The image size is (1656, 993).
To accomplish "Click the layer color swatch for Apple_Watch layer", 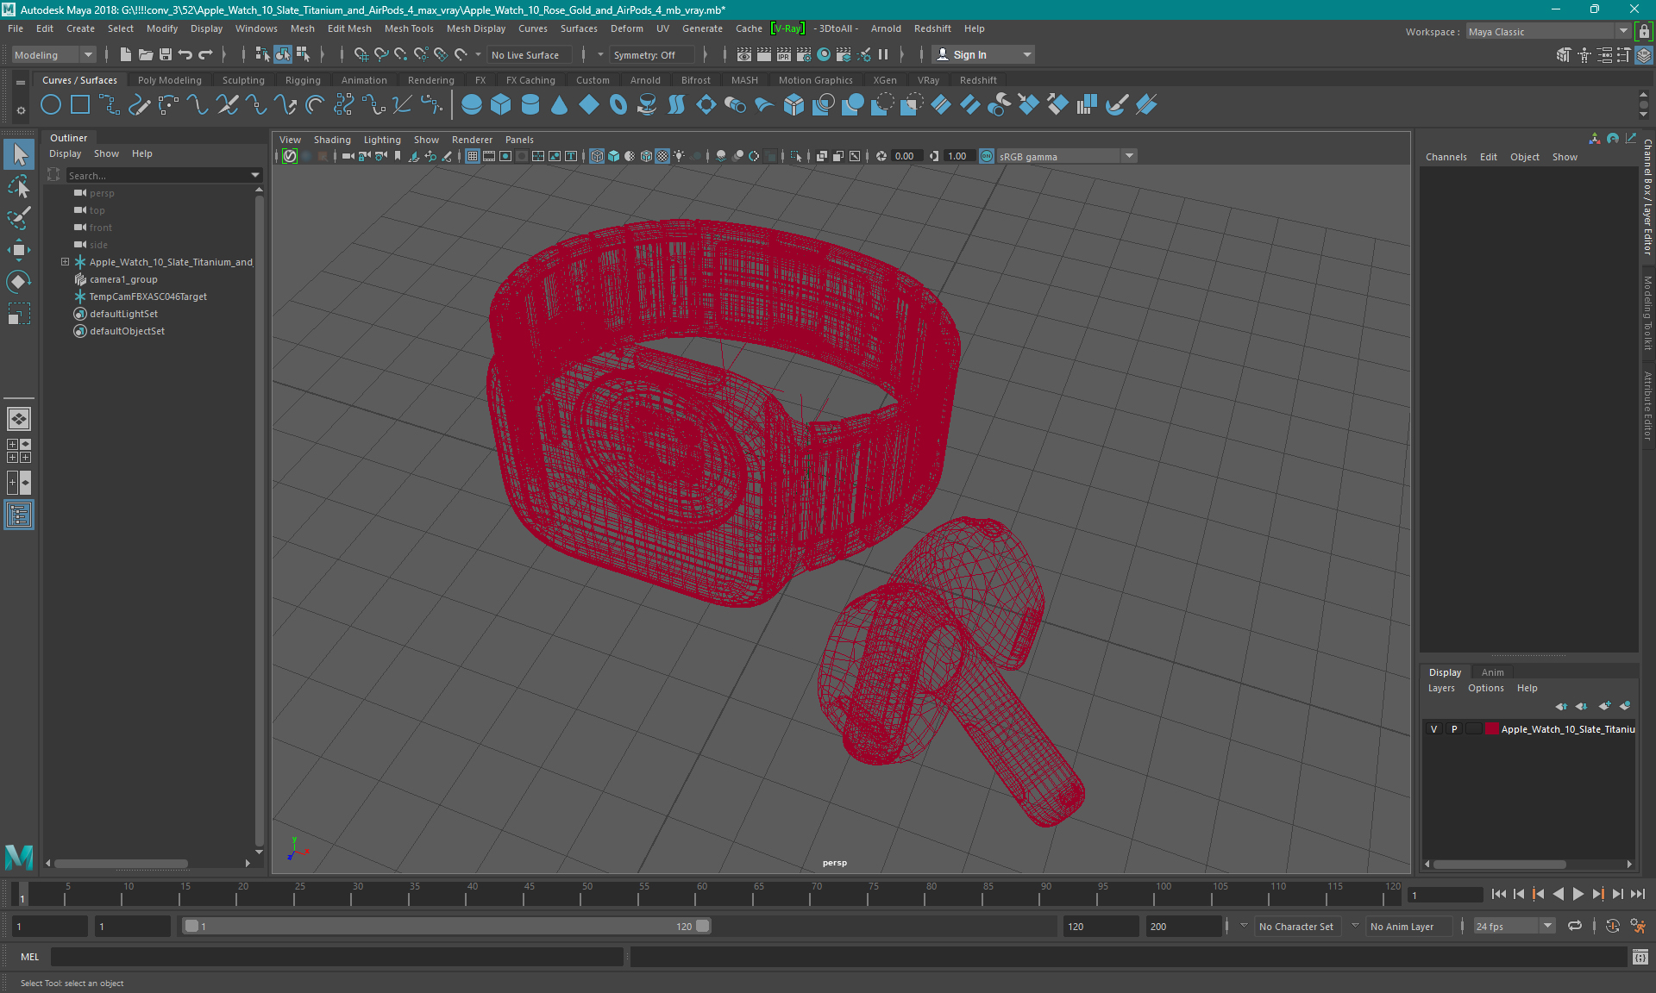I will (1491, 729).
